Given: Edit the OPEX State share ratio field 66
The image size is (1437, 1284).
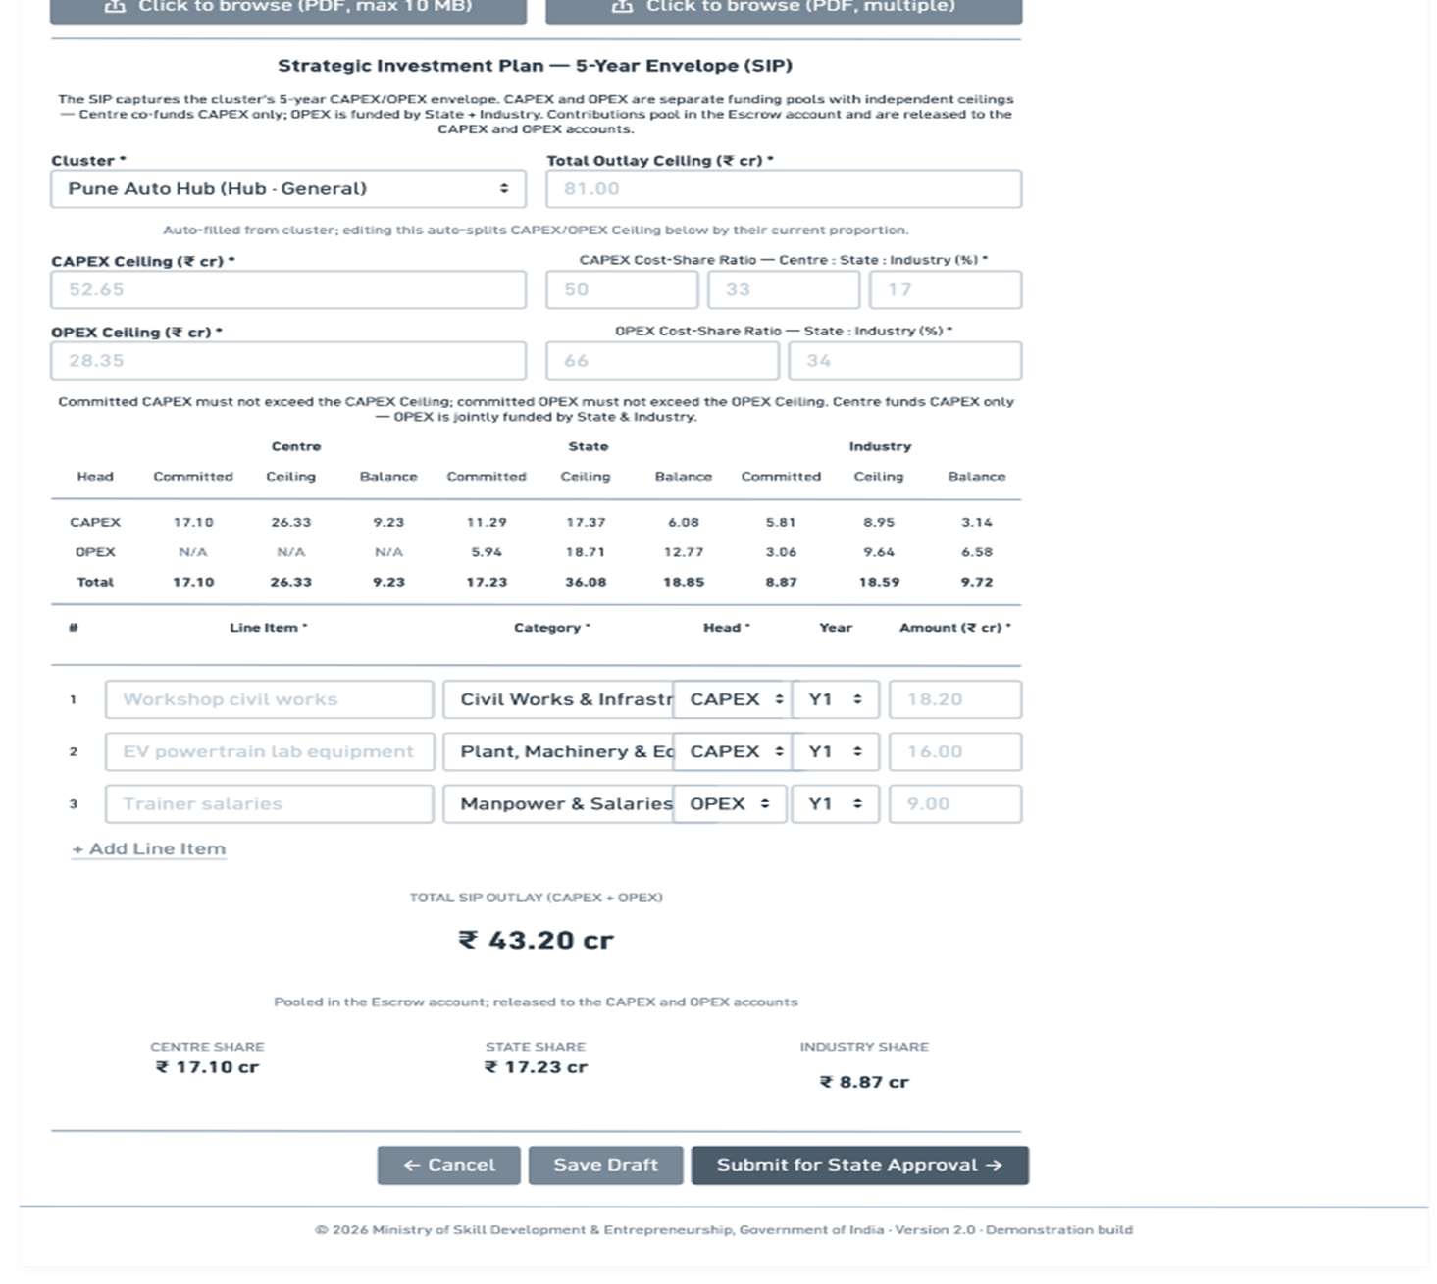Looking at the screenshot, I should [662, 360].
